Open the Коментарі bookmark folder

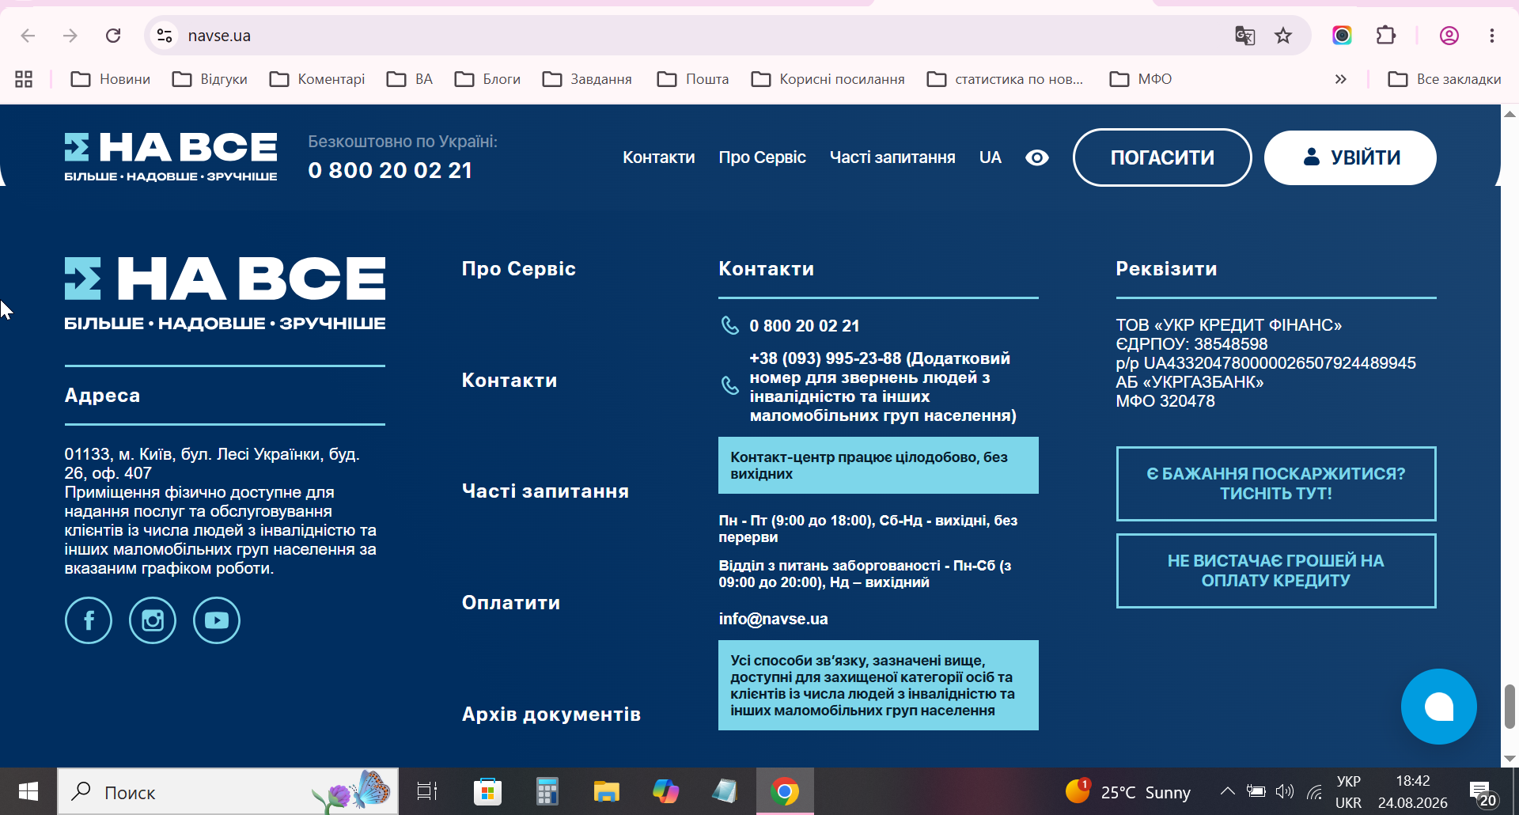pyautogui.click(x=317, y=79)
